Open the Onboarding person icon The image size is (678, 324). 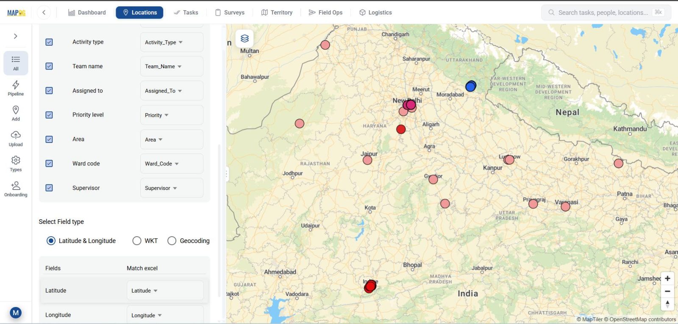[x=16, y=189]
